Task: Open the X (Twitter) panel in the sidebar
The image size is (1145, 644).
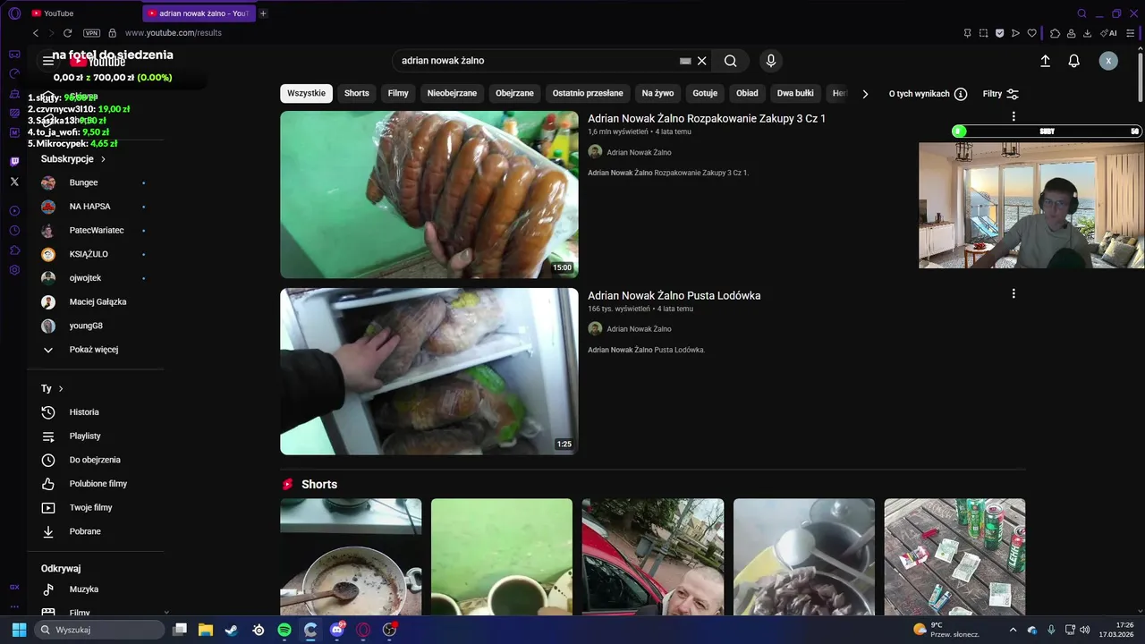Action: pyautogui.click(x=14, y=182)
